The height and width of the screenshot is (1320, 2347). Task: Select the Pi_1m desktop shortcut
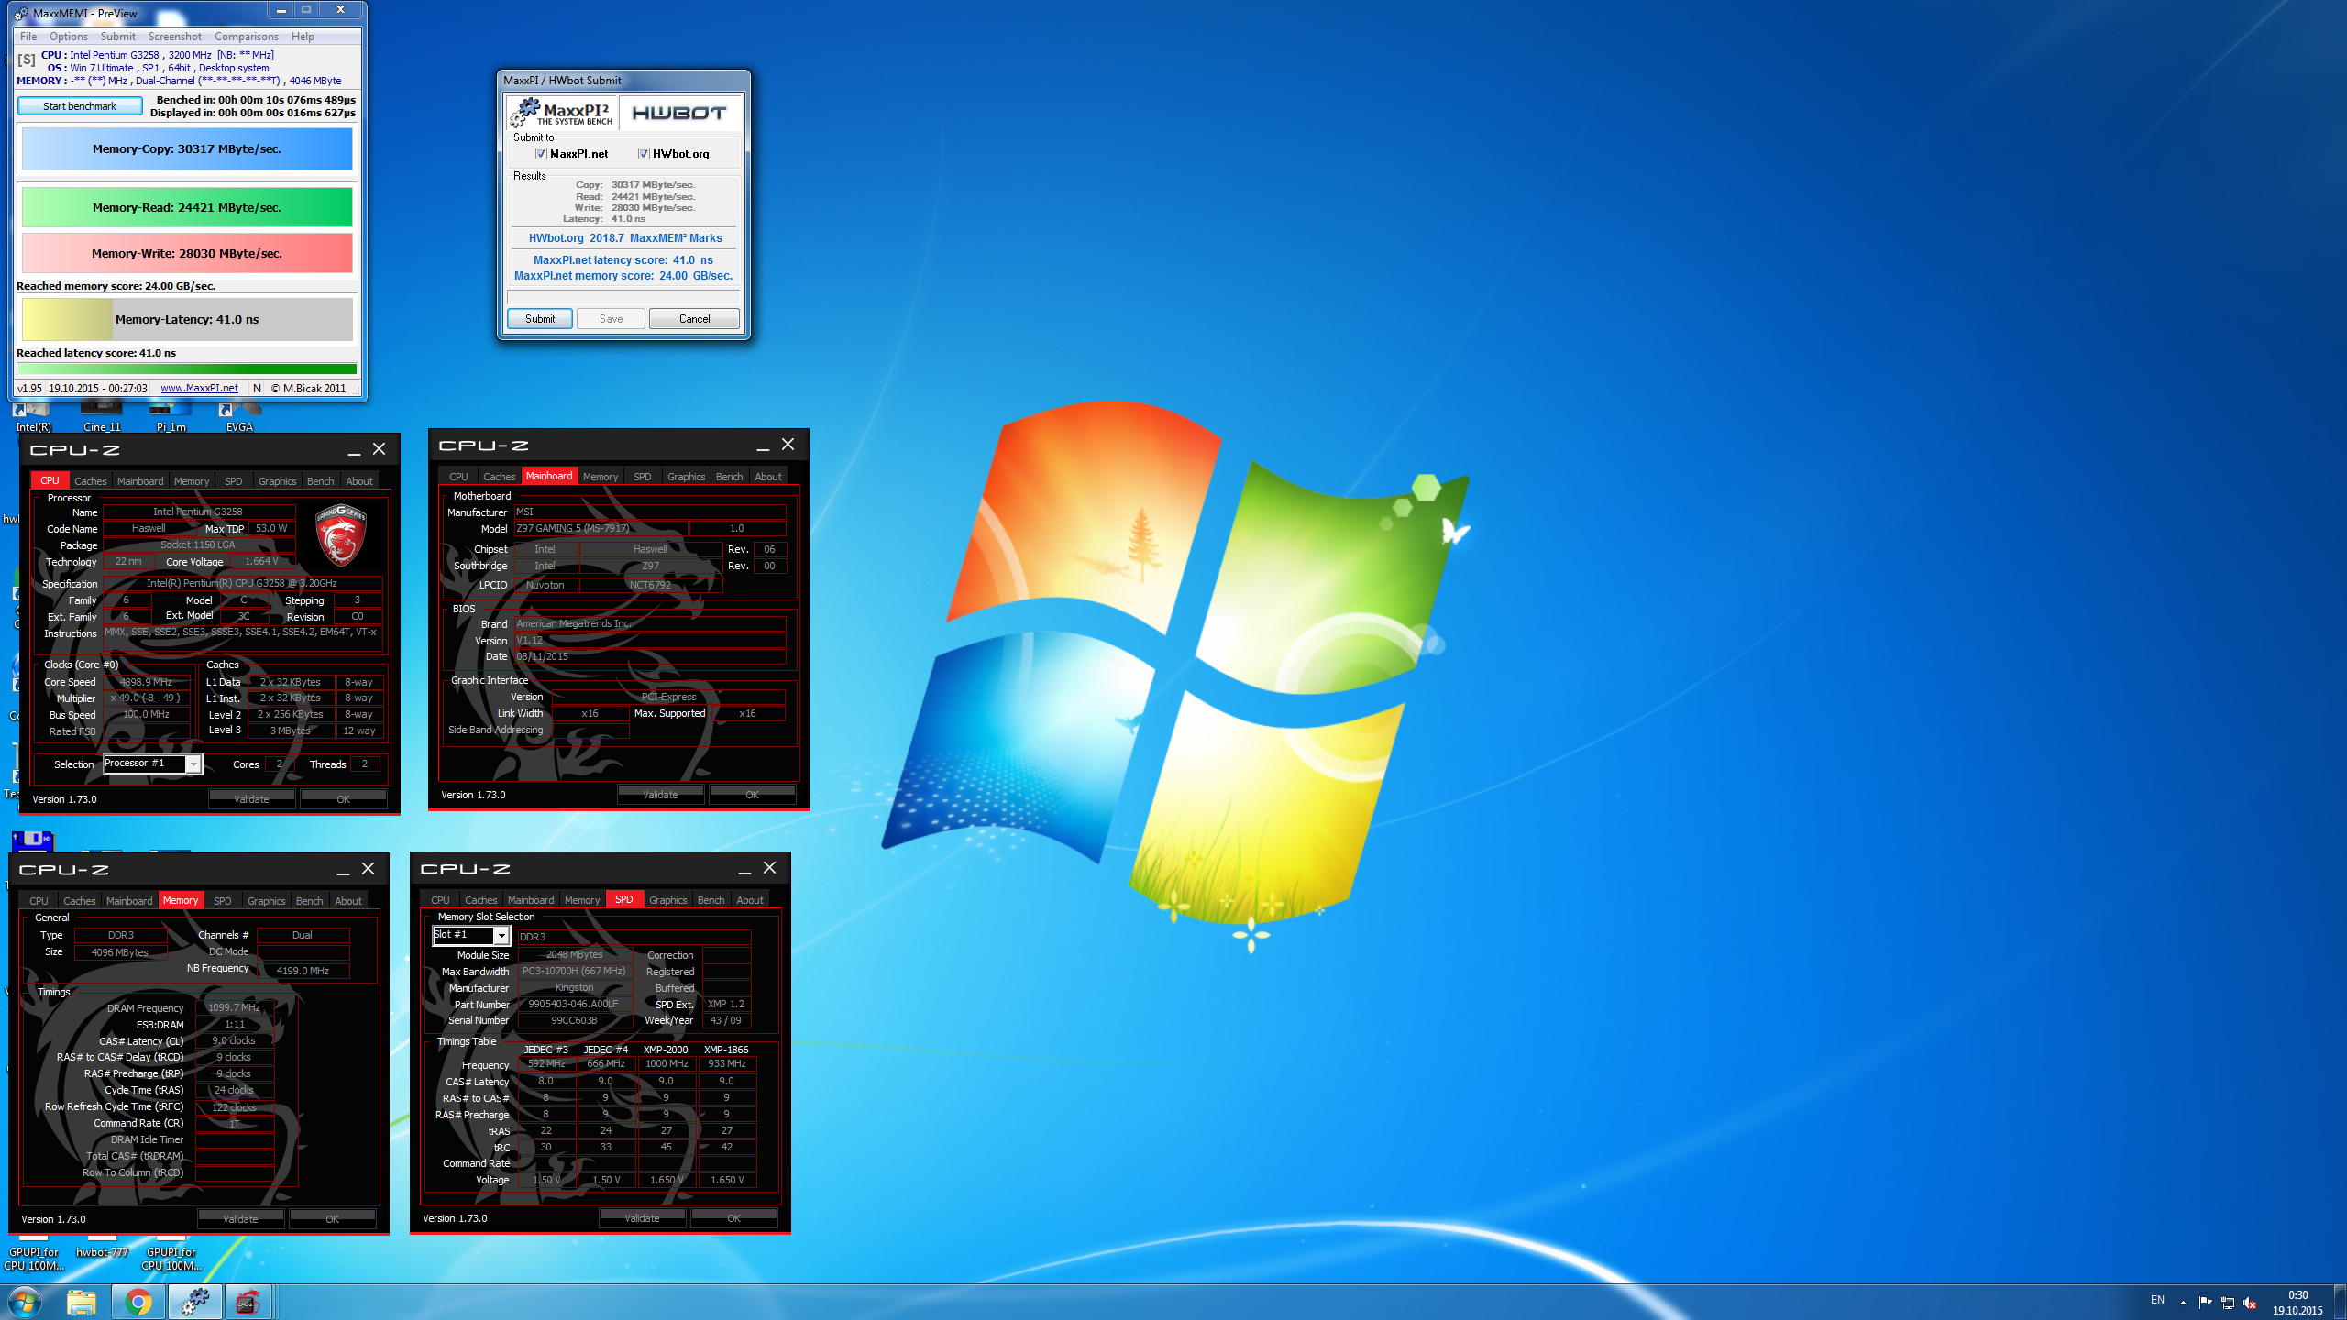[x=171, y=417]
